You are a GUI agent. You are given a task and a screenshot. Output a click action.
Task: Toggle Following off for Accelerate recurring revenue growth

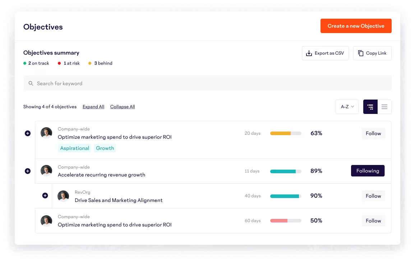tap(368, 171)
